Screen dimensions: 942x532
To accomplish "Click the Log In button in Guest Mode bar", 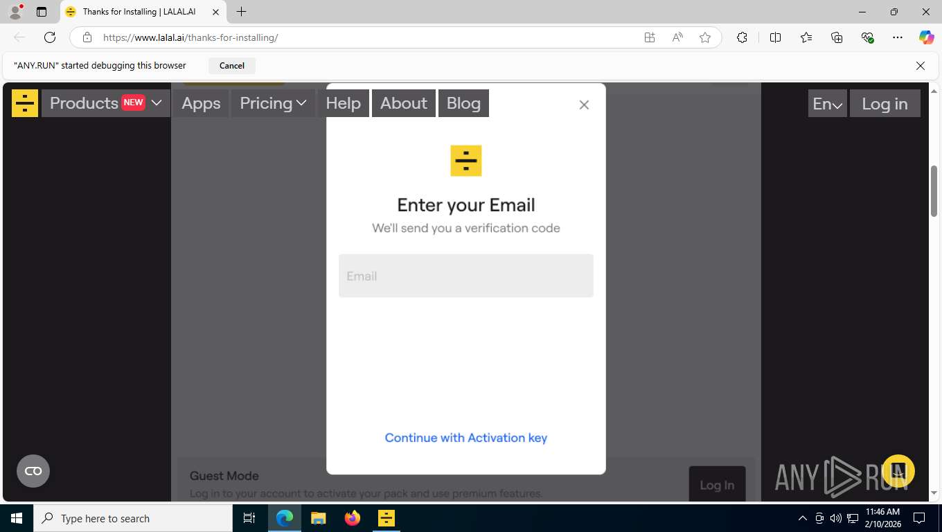I will tap(717, 484).
